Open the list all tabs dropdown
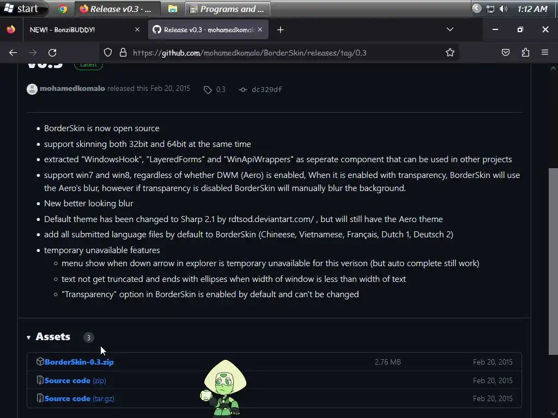The width and height of the screenshot is (558, 418). click(450, 29)
